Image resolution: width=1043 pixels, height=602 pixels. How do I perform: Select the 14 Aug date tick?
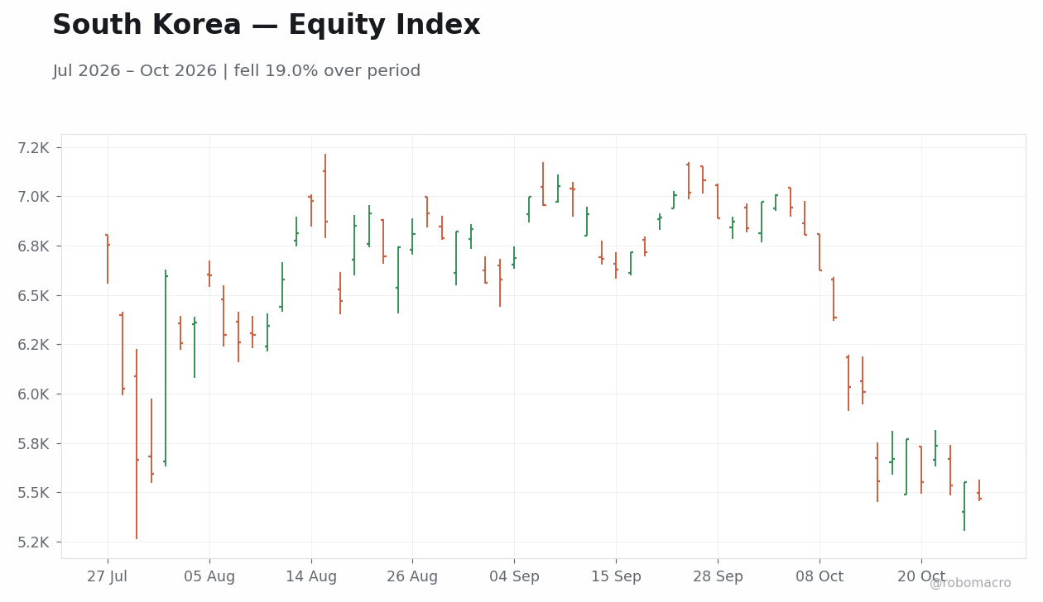[x=311, y=577]
